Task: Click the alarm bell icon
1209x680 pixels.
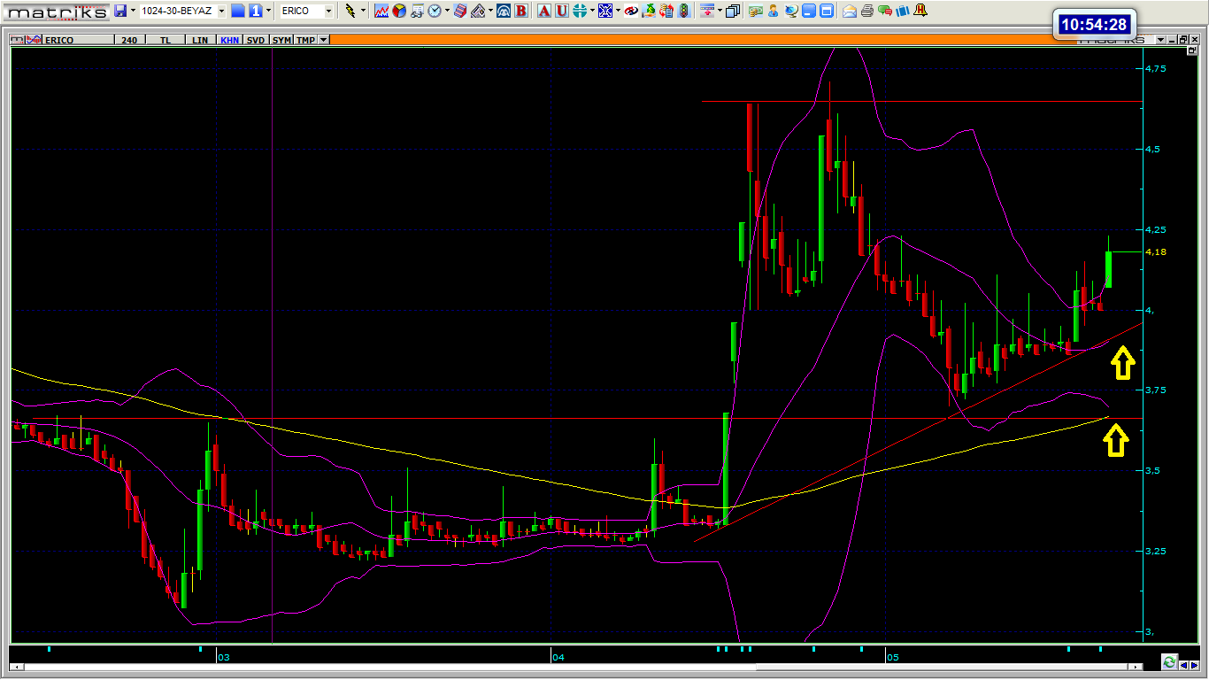Action: pos(920,11)
